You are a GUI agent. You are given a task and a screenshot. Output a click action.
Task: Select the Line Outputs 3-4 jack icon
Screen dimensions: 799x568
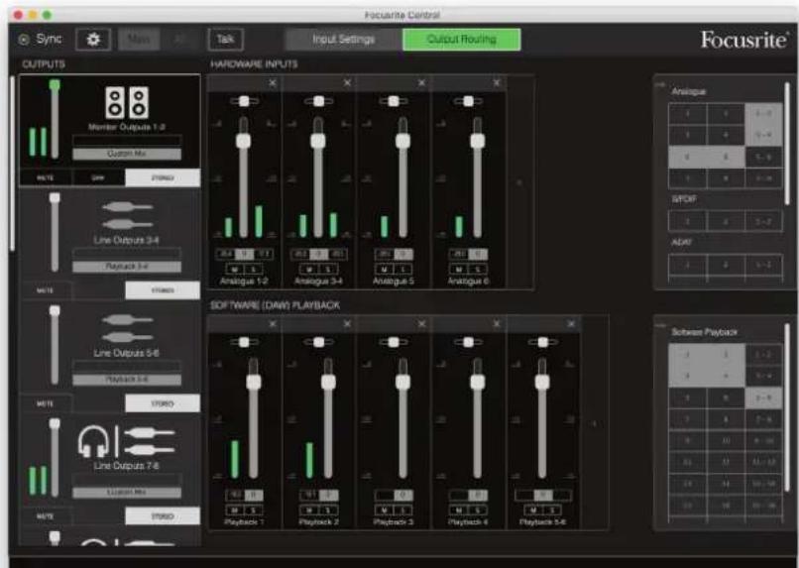tap(127, 215)
